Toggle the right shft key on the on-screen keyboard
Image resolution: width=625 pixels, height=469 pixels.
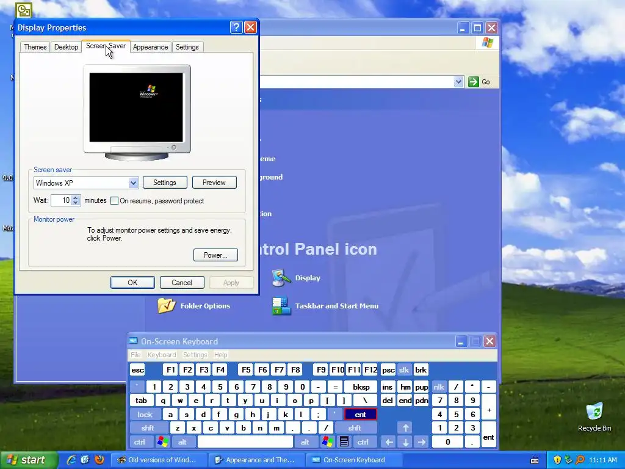pyautogui.click(x=355, y=428)
